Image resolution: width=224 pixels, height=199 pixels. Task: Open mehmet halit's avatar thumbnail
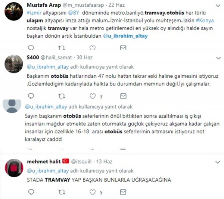pyautogui.click(x=14, y=168)
